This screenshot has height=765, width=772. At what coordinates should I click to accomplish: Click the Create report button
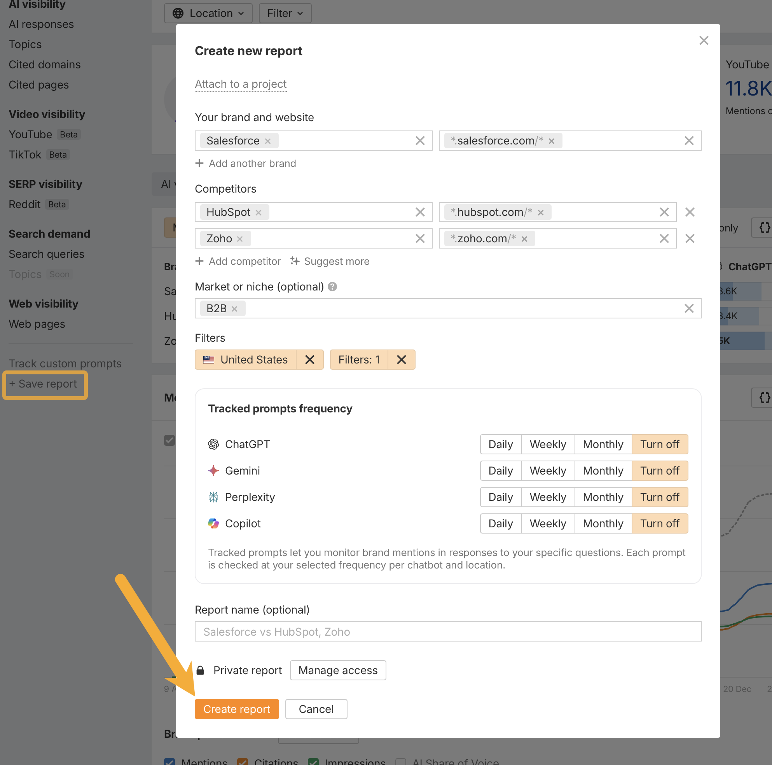tap(237, 709)
